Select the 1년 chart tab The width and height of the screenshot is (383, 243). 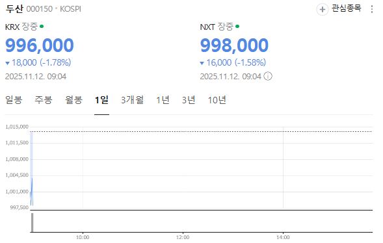coord(163,100)
